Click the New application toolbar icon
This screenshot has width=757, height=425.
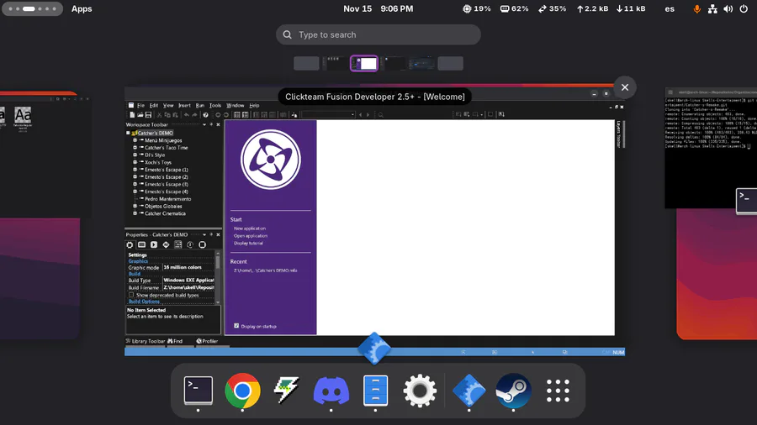click(x=132, y=115)
